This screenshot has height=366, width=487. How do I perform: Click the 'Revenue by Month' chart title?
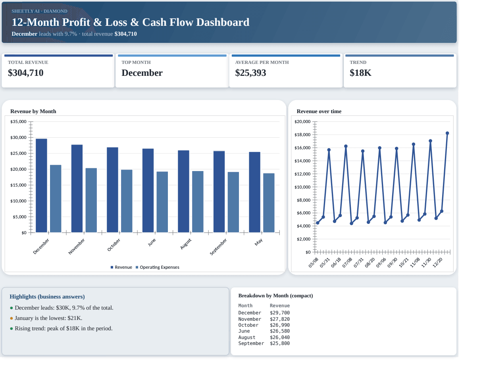[x=33, y=112]
